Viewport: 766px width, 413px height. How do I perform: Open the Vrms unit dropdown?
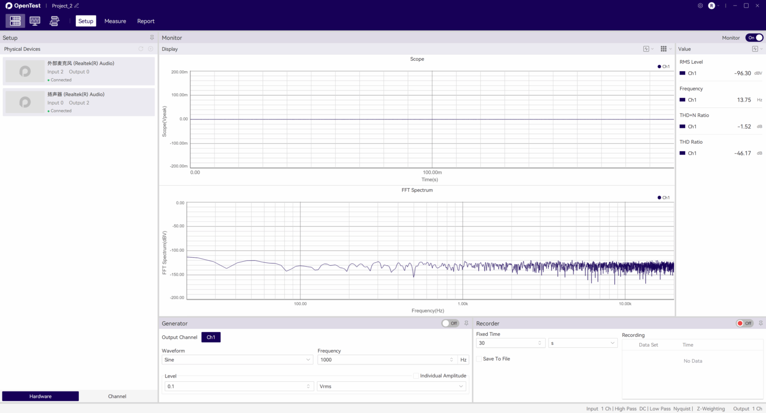[391, 386]
